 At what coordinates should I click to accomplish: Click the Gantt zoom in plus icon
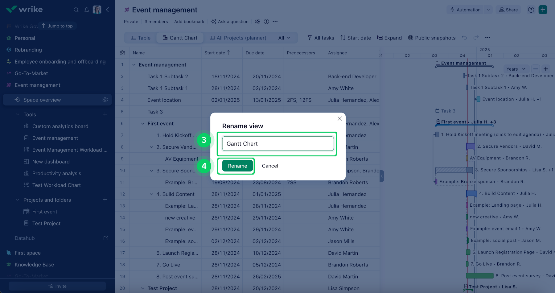pyautogui.click(x=546, y=69)
